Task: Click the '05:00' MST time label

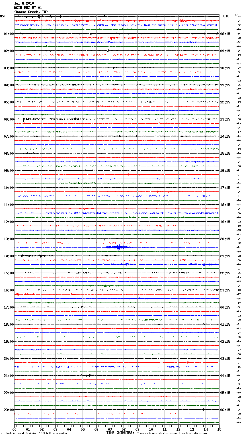Action: 9,102
